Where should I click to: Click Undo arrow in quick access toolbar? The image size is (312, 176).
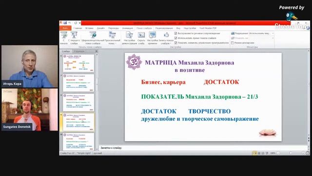(x=70, y=23)
